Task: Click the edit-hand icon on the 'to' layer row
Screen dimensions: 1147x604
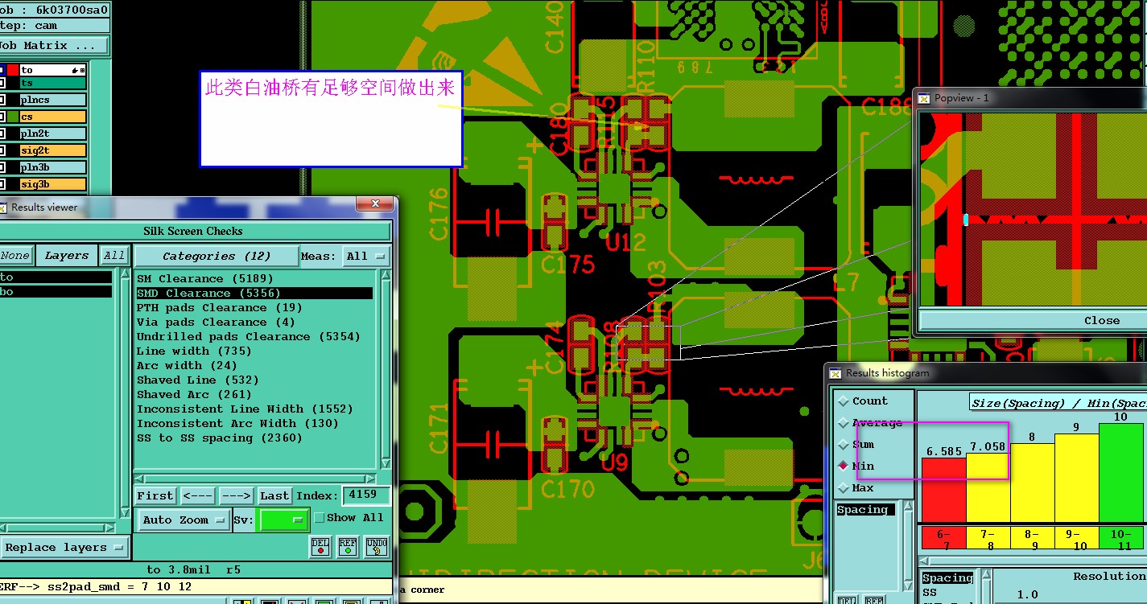Action: 75,70
